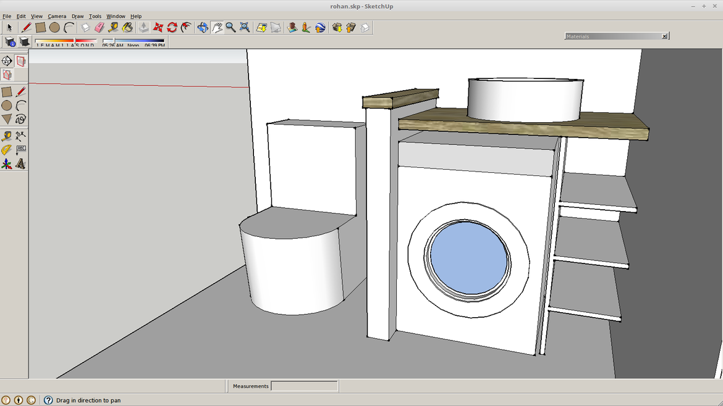Toggle the shadows display button
The width and height of the screenshot is (723, 406).
click(x=25, y=42)
